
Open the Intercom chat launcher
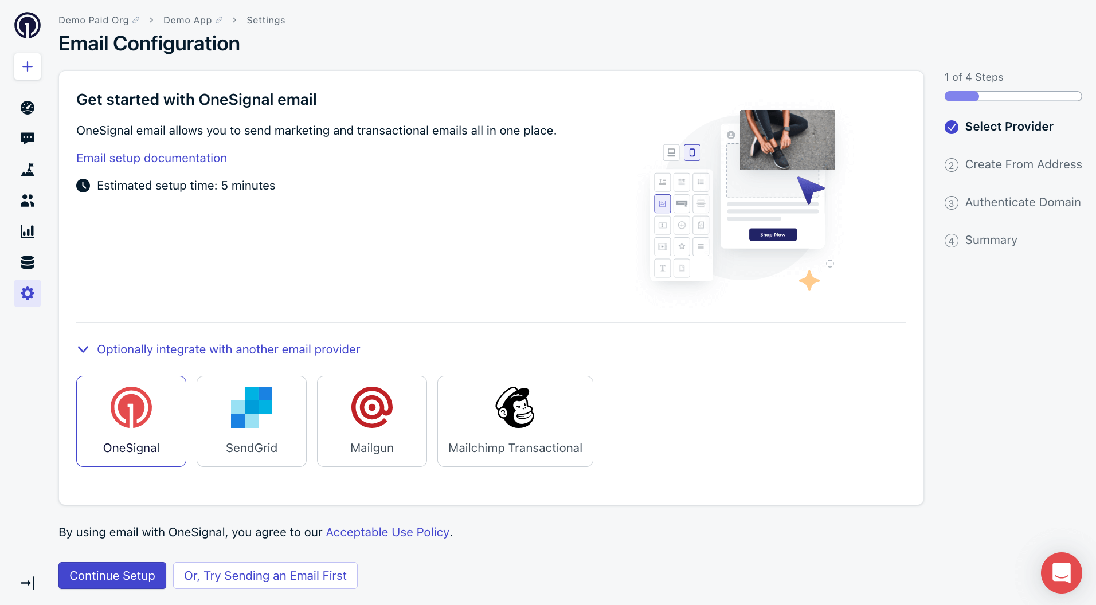pos(1062,573)
